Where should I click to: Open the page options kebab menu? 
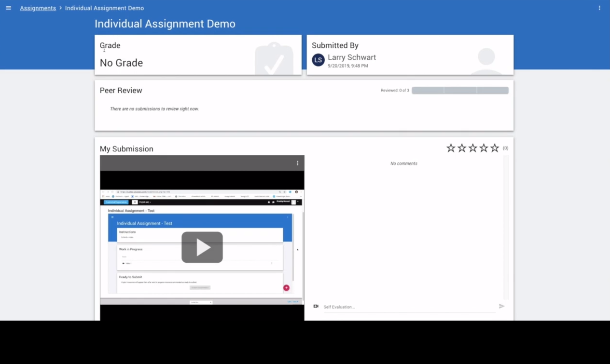[599, 8]
